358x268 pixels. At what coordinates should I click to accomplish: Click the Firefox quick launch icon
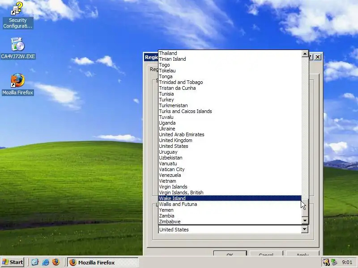coord(55,262)
